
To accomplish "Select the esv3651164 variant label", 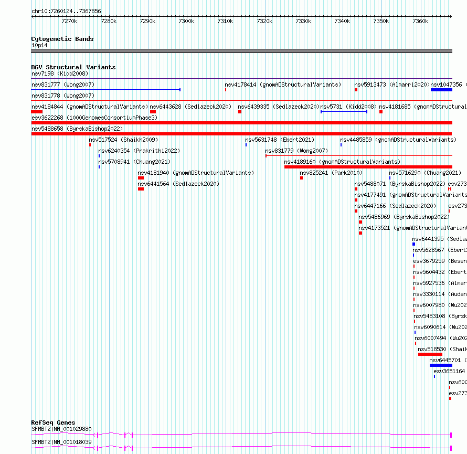I will coord(449,371).
